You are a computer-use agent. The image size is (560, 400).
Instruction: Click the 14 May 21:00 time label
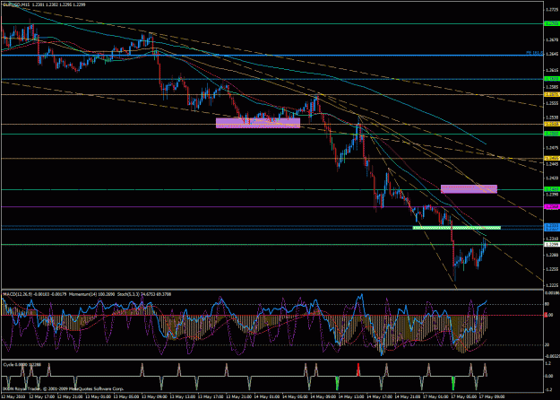point(408,396)
